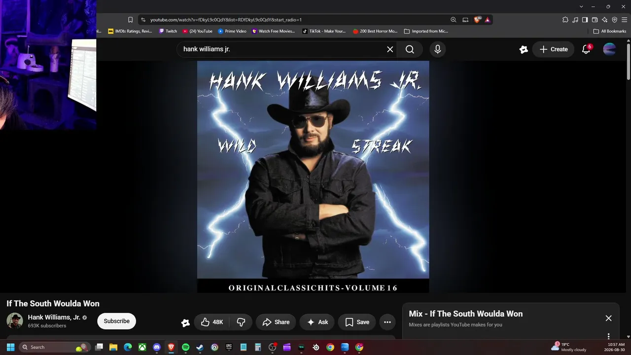631x355 pixels.
Task: Expand the tab search dropdown arrow
Action: click(581, 6)
